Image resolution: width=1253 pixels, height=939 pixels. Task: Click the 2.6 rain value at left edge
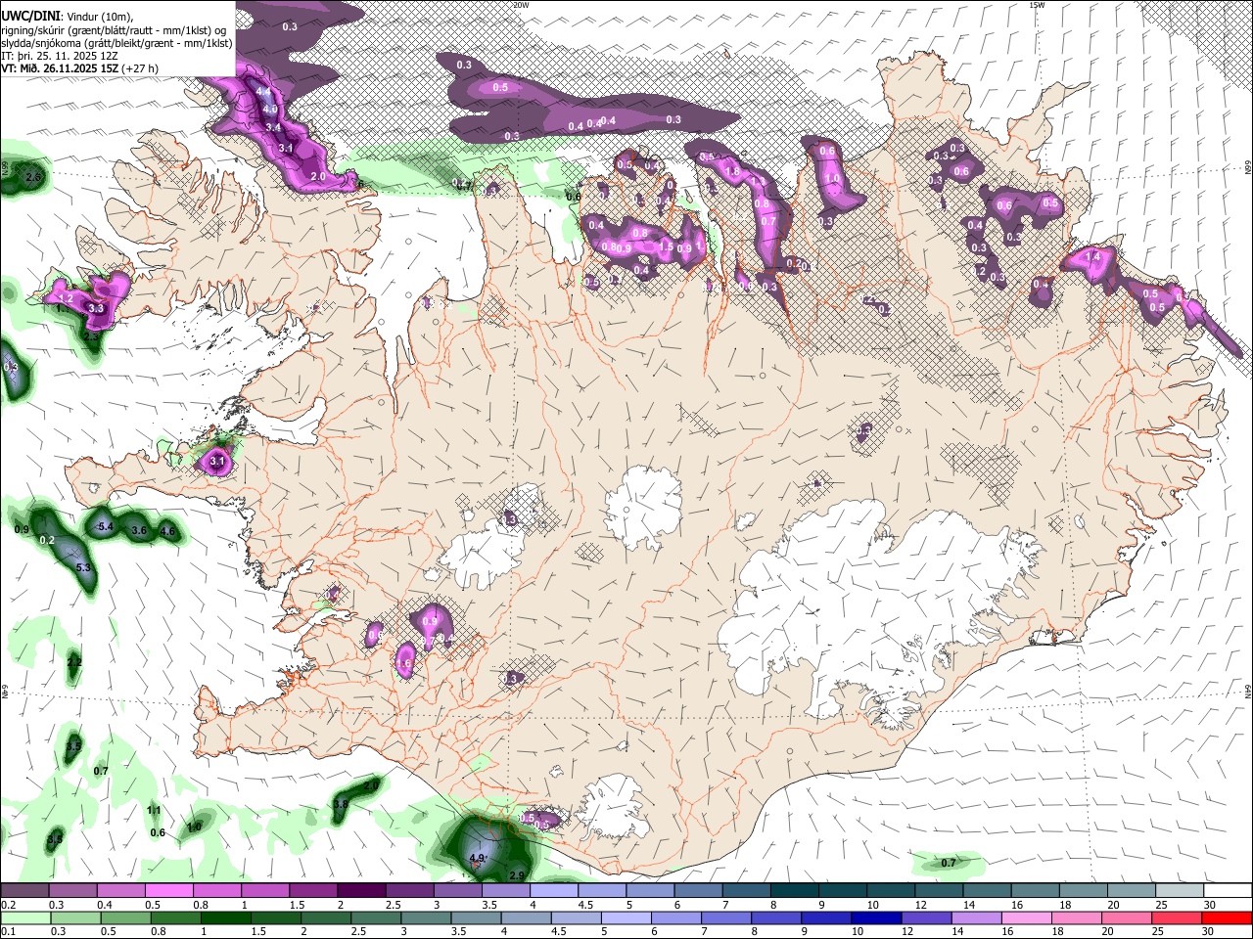click(33, 177)
